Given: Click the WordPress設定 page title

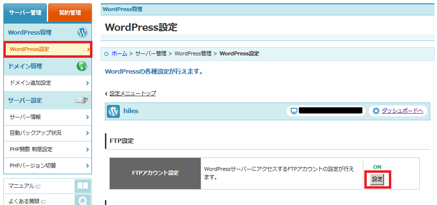Looking at the screenshot, I should (141, 27).
